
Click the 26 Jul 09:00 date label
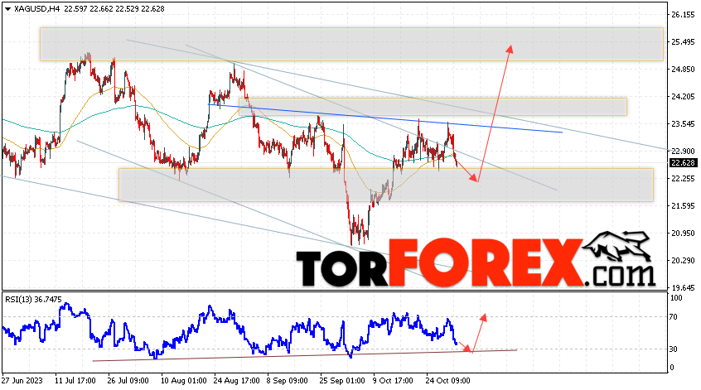coord(128,381)
